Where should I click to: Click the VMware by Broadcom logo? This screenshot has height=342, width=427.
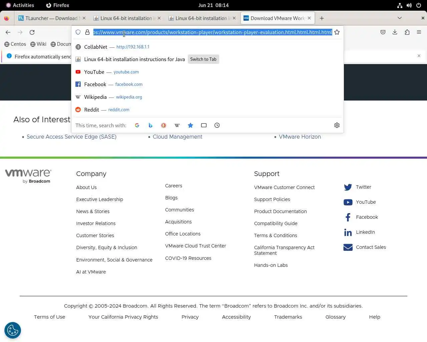pos(28,176)
